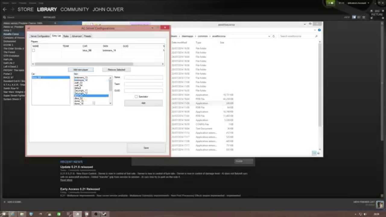Switch Steam library to grid view icon
Image resolution: width=386 pixels, height=217 pixels.
tap(363, 17)
